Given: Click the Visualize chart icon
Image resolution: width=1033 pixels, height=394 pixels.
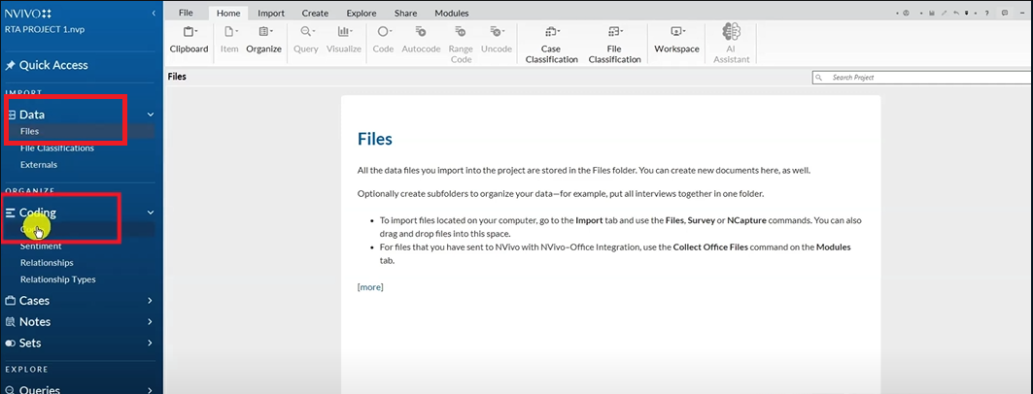Looking at the screenshot, I should 343,39.
